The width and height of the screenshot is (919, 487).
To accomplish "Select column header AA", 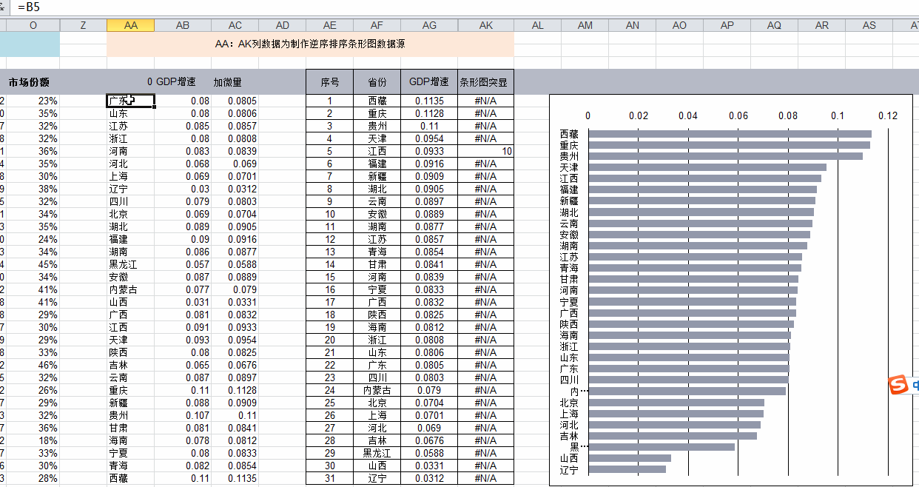I will point(131,25).
